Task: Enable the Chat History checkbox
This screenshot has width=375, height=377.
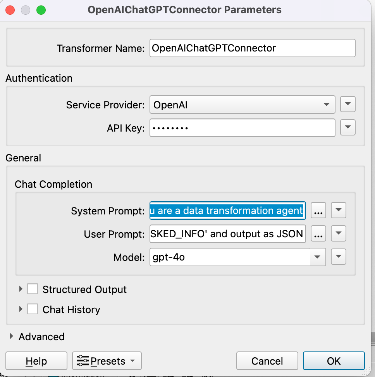Action: (x=33, y=309)
